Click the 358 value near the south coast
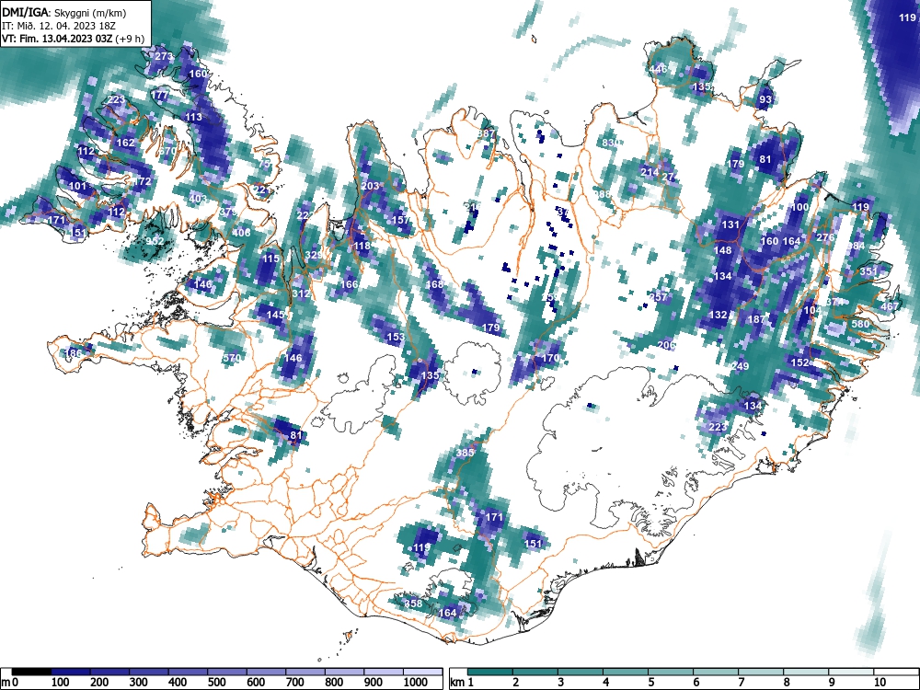Viewport: 920px width, 690px height. click(x=414, y=604)
